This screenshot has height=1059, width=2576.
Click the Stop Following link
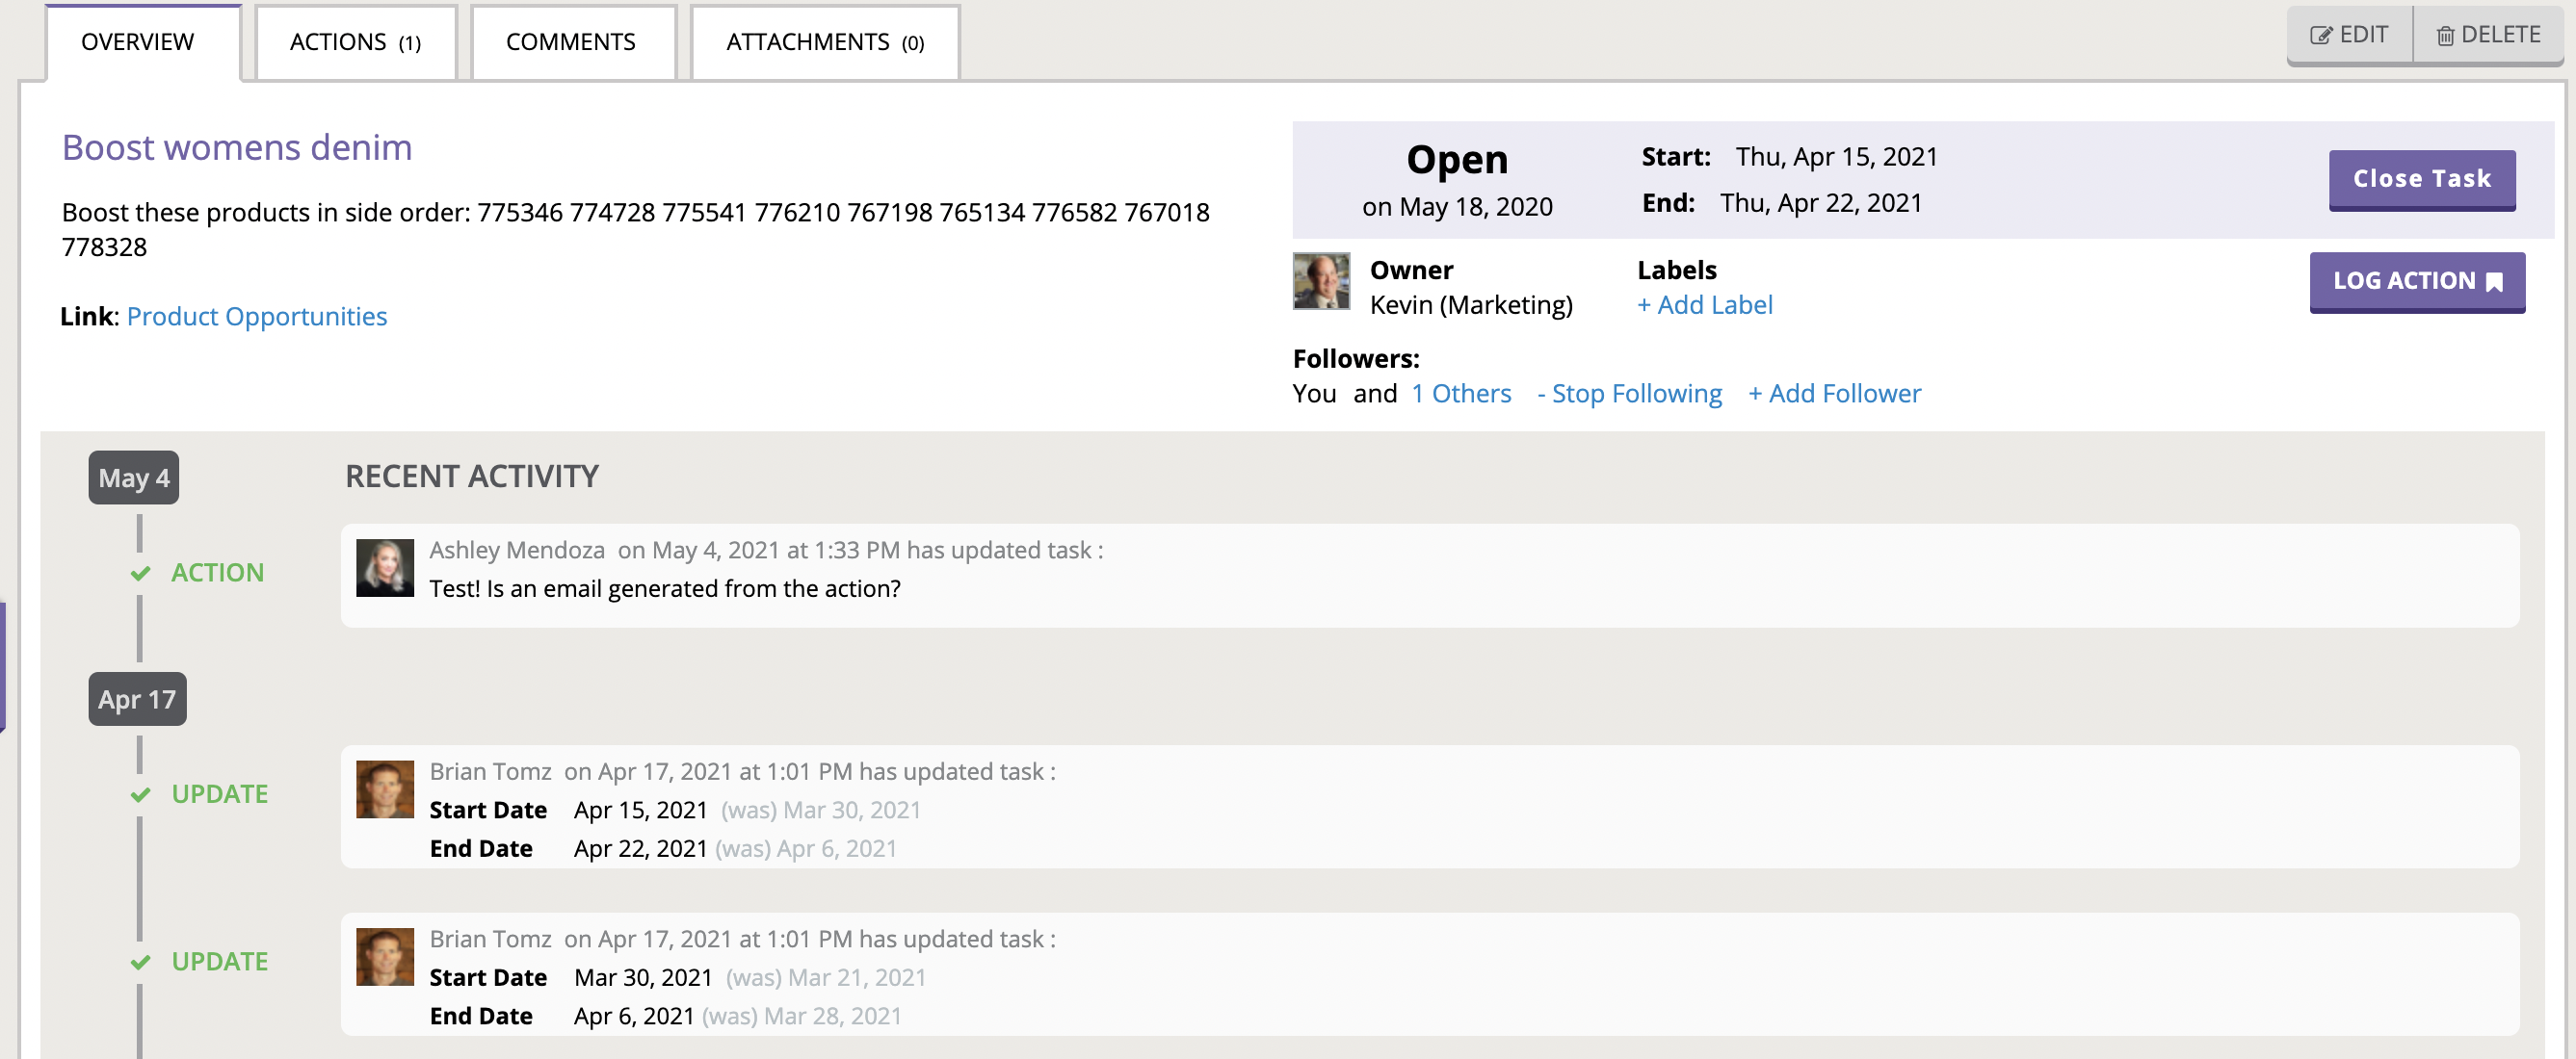(x=1629, y=394)
